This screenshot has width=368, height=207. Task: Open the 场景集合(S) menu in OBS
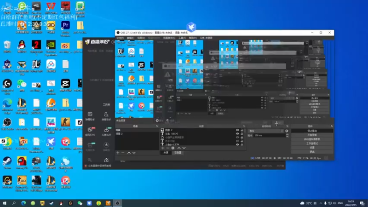(169, 38)
